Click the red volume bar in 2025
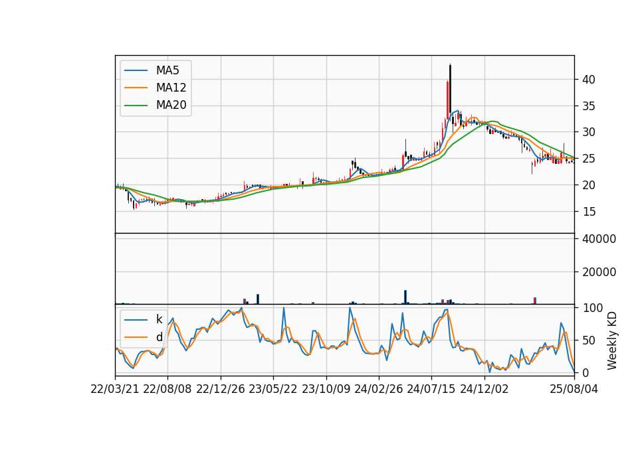 click(x=535, y=301)
